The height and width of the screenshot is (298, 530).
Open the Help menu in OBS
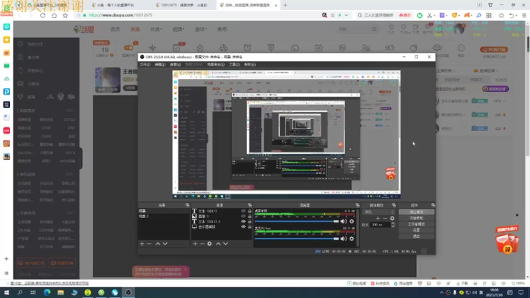coord(250,64)
